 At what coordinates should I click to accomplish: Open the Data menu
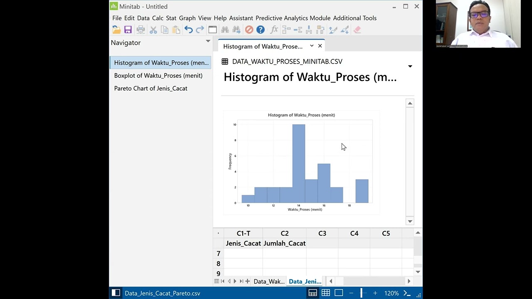click(143, 18)
